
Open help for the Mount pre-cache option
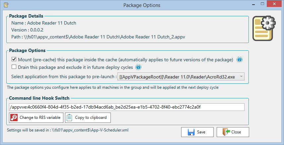(240, 60)
